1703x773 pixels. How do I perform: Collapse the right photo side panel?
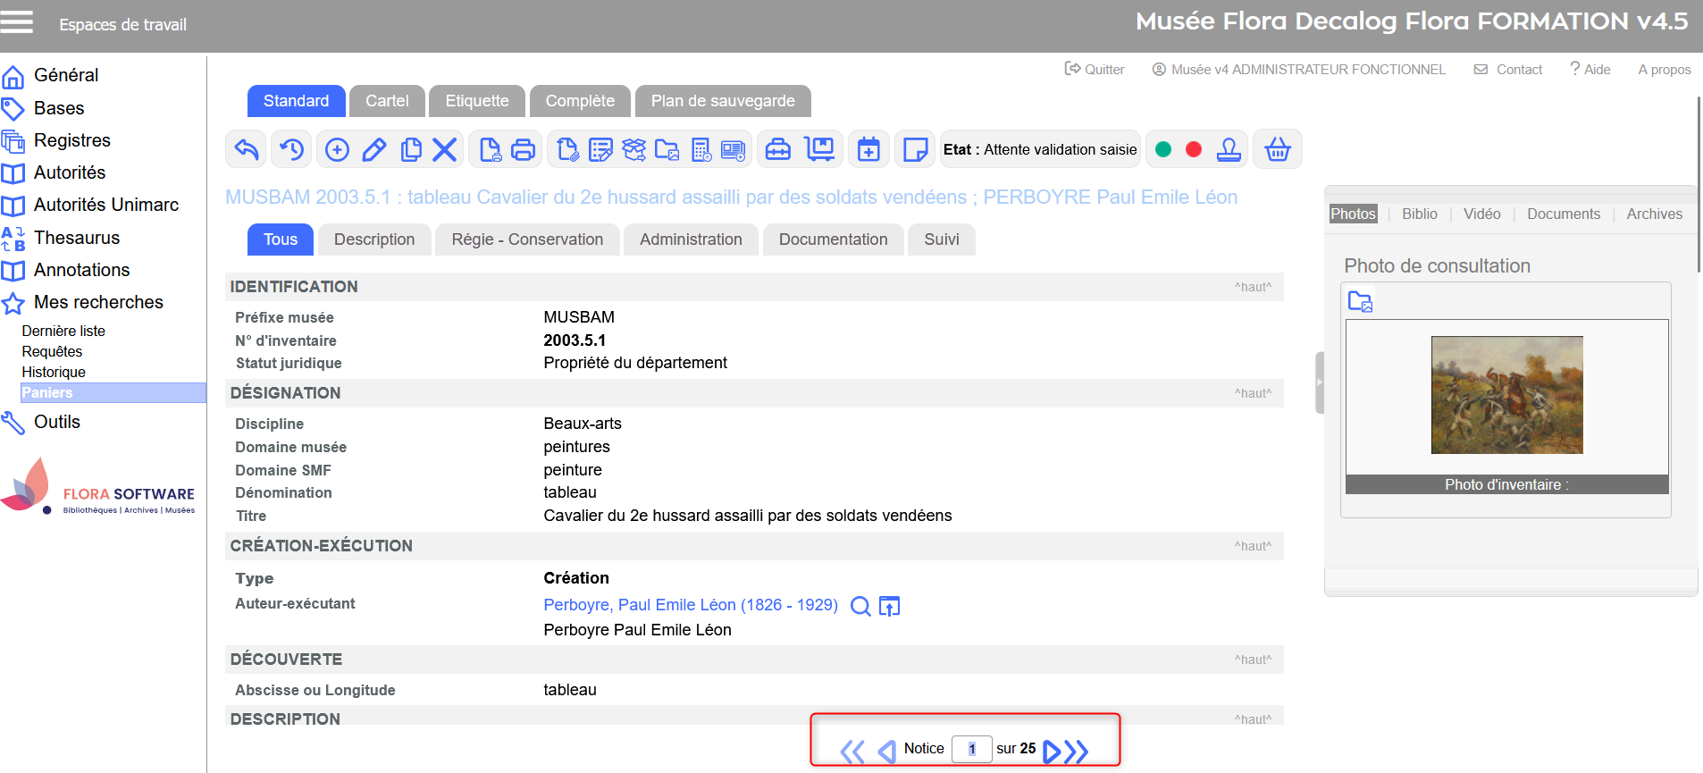coord(1319,382)
